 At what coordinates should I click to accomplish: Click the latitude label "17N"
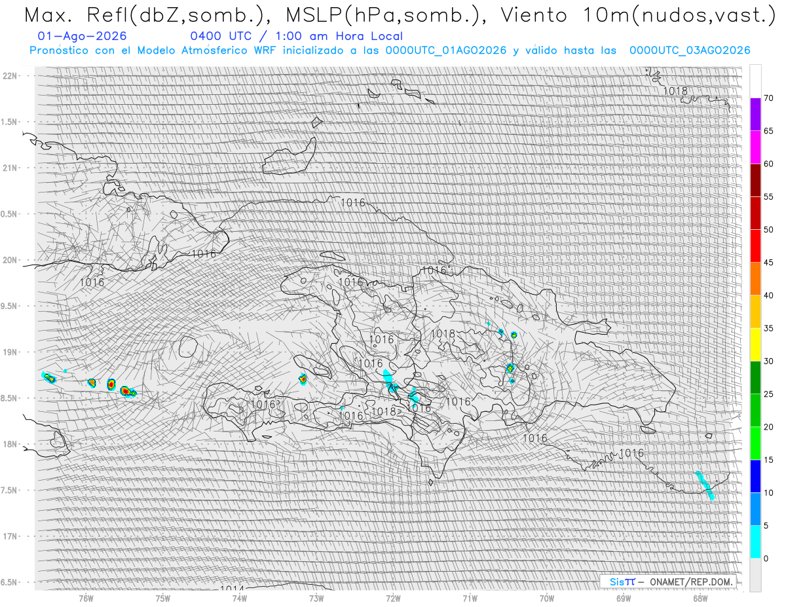(x=11, y=536)
